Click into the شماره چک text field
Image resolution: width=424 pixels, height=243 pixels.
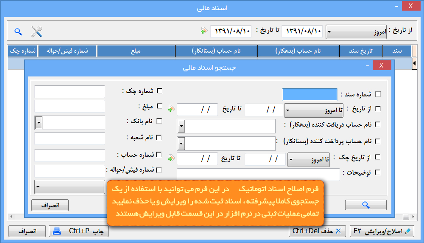(x=70, y=91)
